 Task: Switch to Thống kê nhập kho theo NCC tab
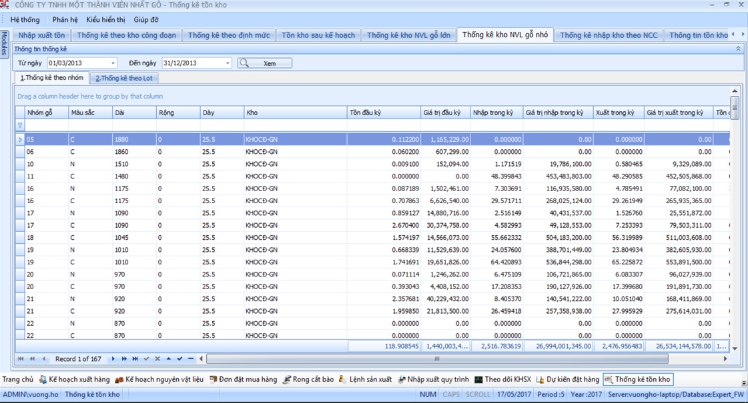point(609,35)
